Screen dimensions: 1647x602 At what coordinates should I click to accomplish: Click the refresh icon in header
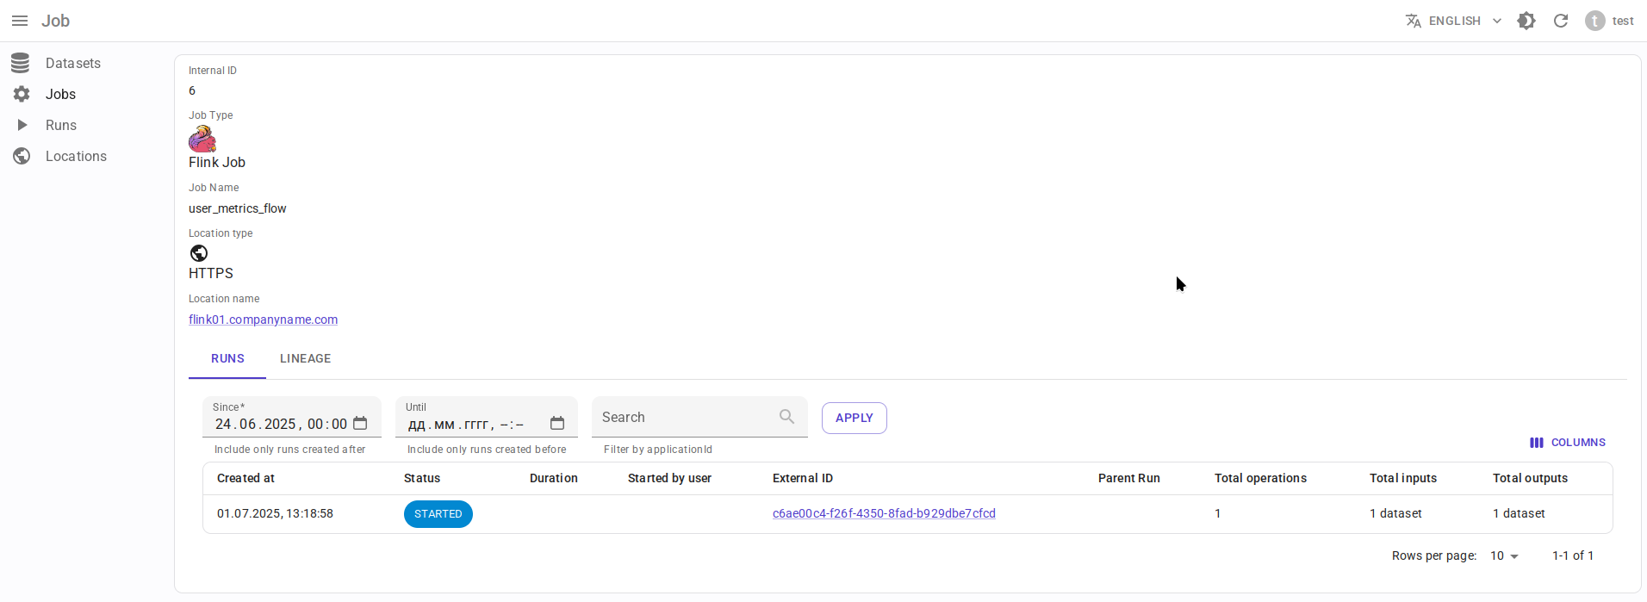click(1560, 21)
